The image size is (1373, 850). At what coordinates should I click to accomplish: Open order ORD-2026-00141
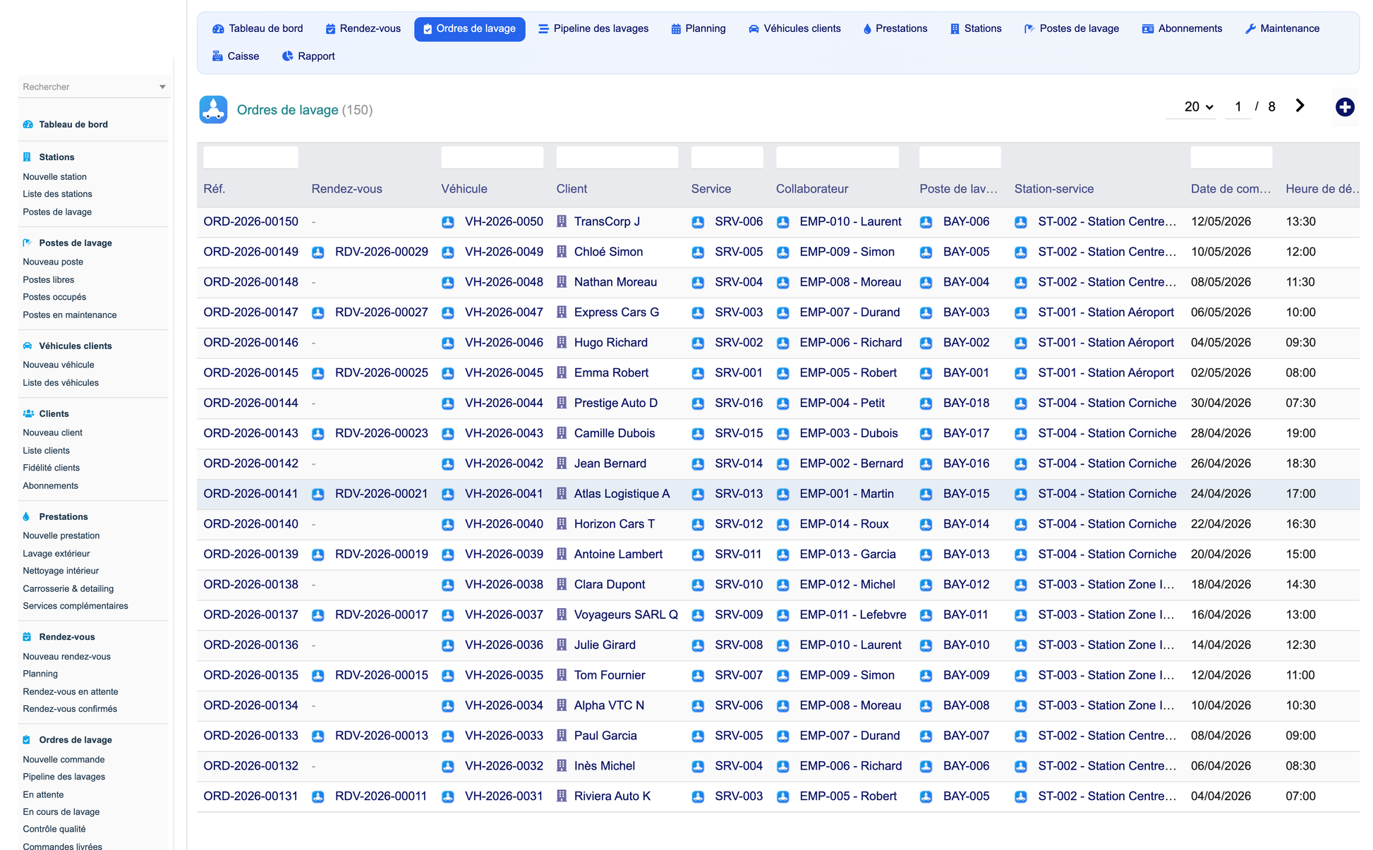pos(250,494)
